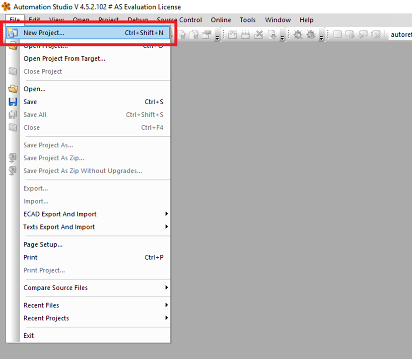Open the Online menu
The width and height of the screenshot is (412, 359).
(x=221, y=20)
